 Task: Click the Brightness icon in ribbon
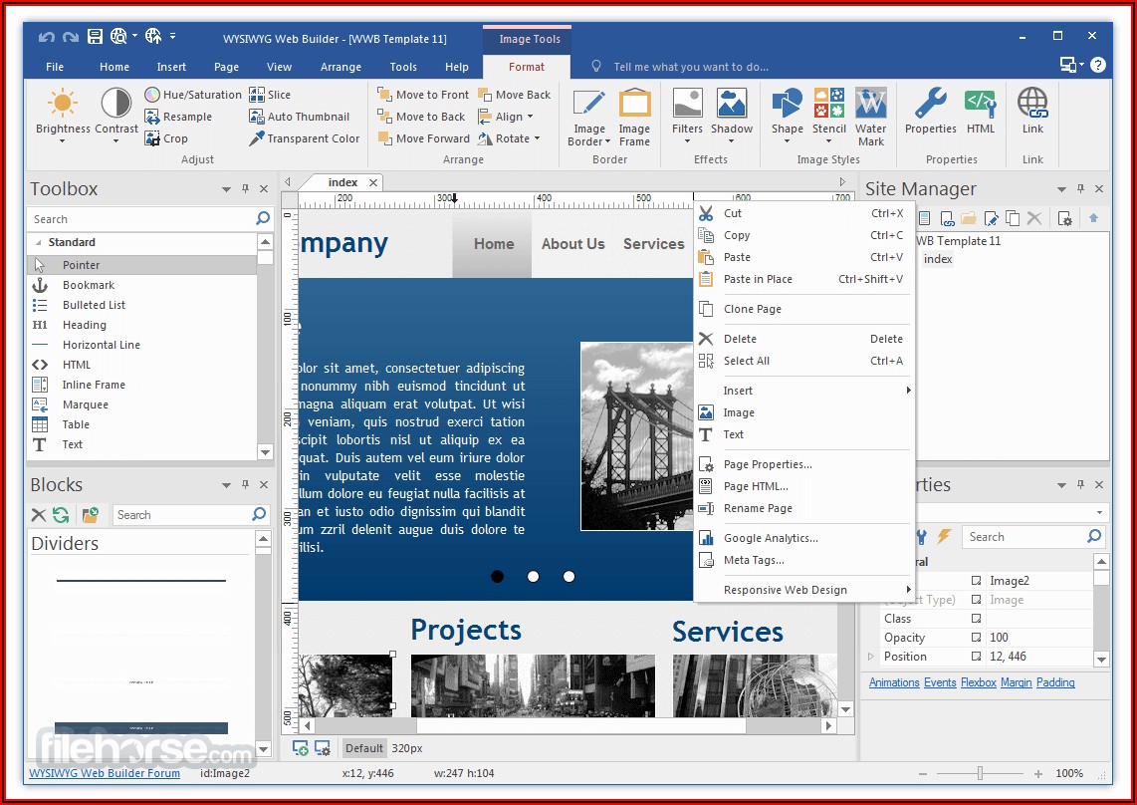pos(63,104)
